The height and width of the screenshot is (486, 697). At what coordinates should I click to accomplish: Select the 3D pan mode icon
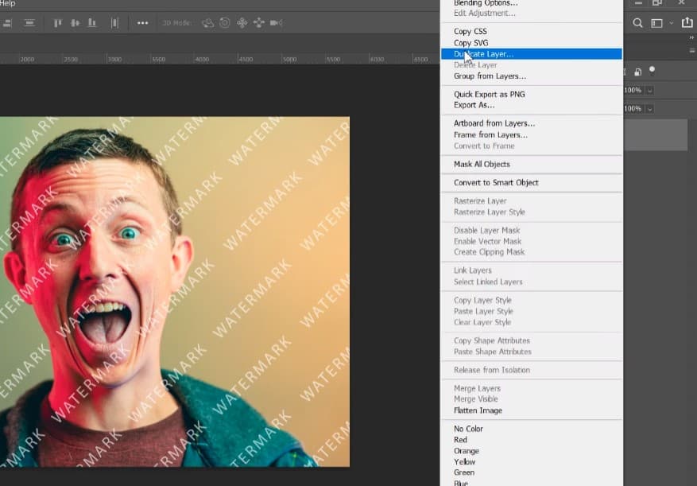242,23
